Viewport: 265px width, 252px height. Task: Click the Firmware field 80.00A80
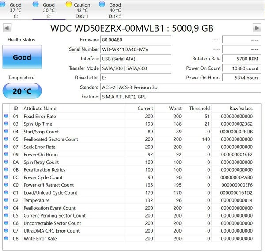pos(136,40)
